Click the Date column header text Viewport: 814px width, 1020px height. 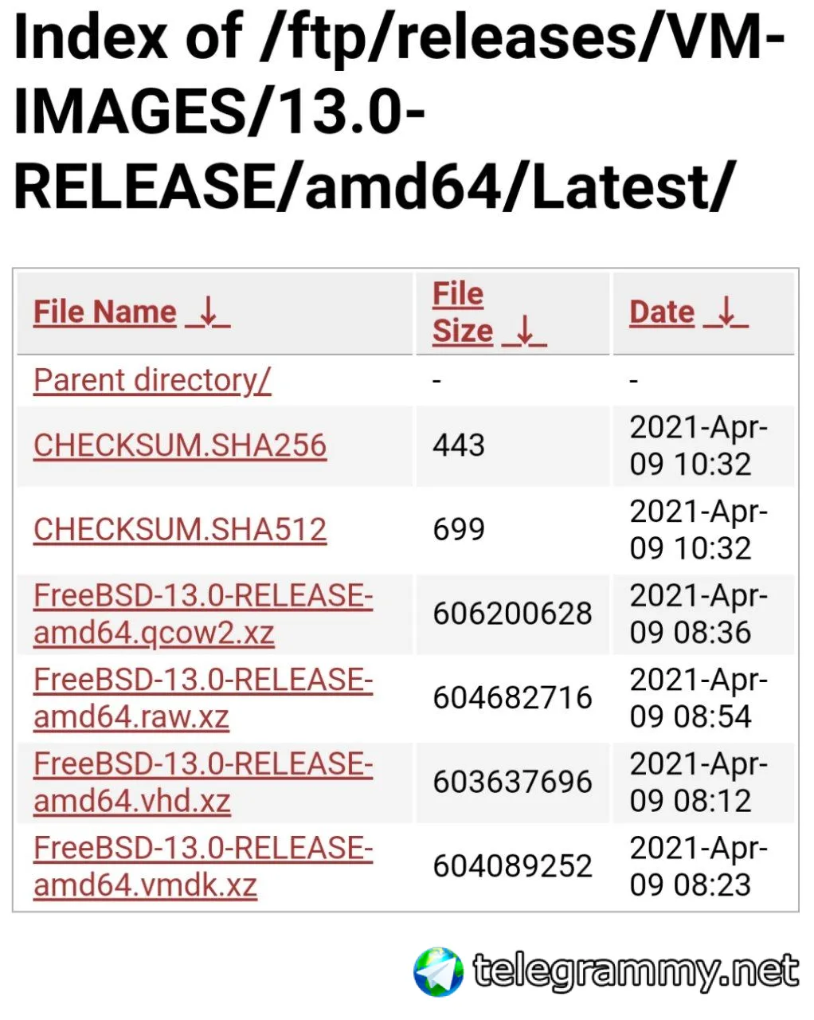coord(662,312)
